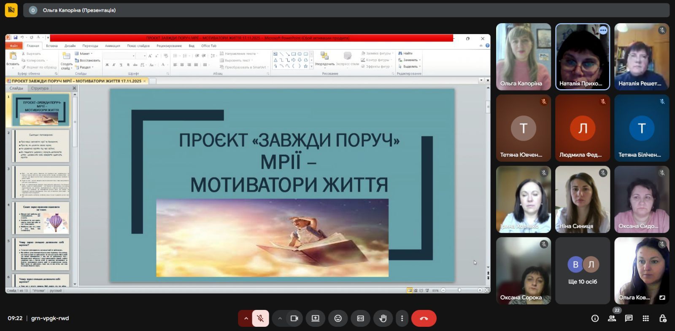The height and width of the screenshot is (331, 675).
Task: Click the present screen icon
Action: 315,318
